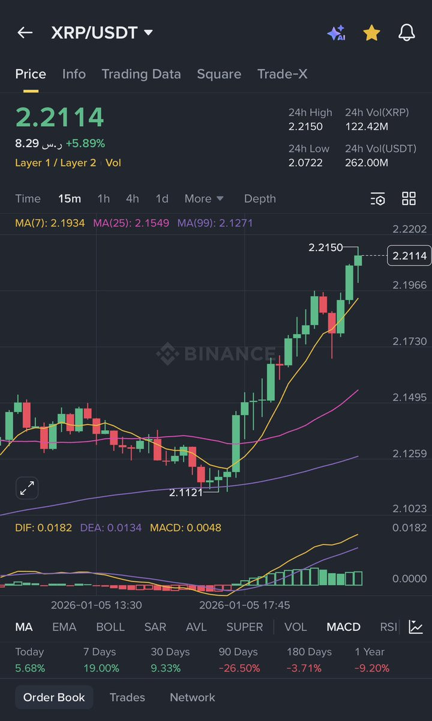Tap the 24h High value 2.2150

tap(305, 127)
